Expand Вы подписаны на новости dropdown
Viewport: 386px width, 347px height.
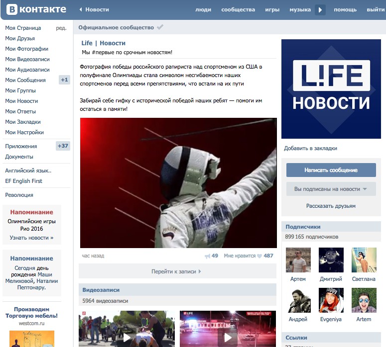point(331,189)
